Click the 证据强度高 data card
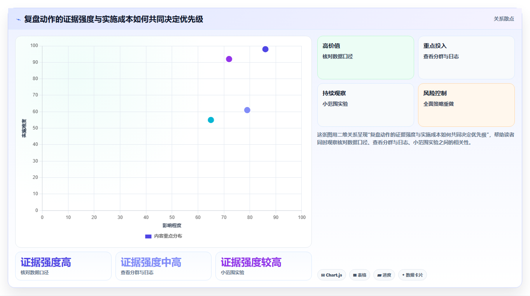 point(63,266)
